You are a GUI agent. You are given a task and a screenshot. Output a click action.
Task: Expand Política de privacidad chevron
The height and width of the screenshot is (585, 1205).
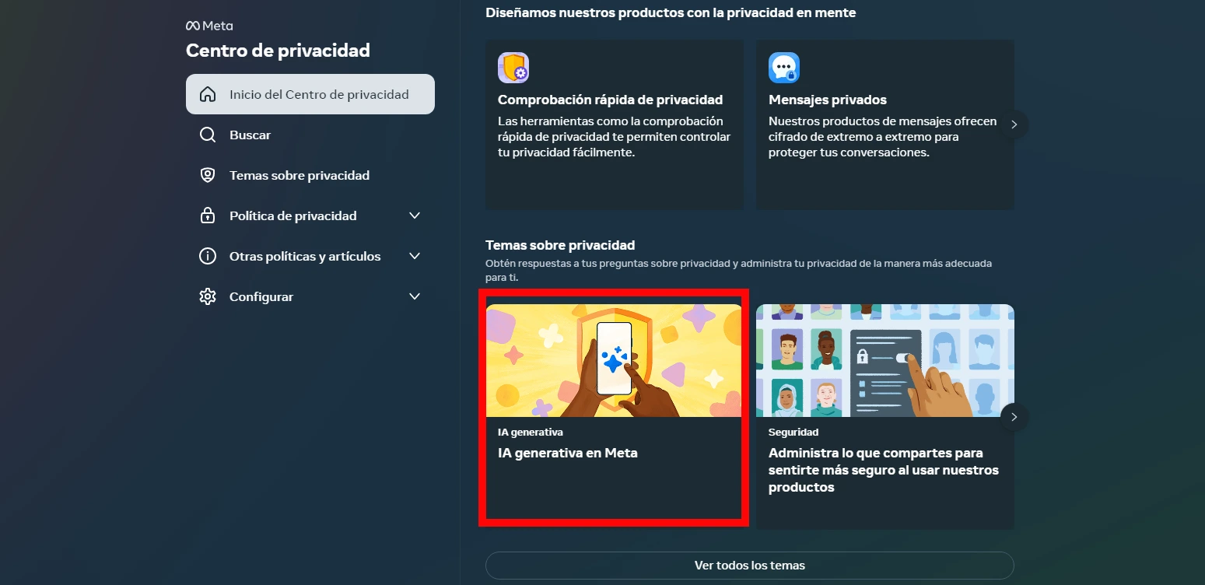click(415, 215)
